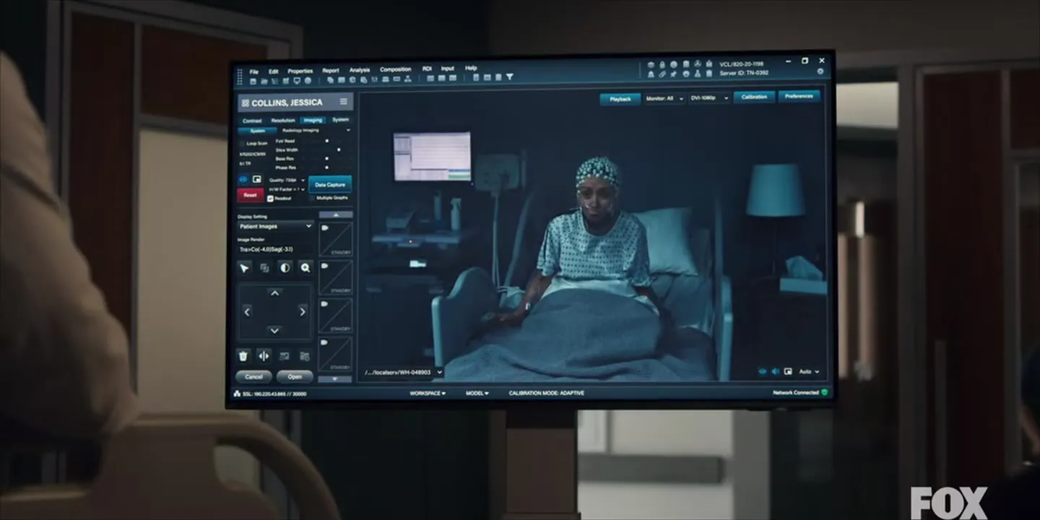Enable the Multiple Graphs option
The height and width of the screenshot is (520, 1040).
click(329, 198)
